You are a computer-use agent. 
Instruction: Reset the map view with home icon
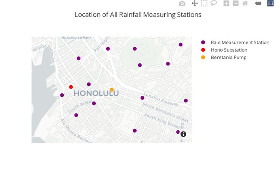[x=245, y=3]
